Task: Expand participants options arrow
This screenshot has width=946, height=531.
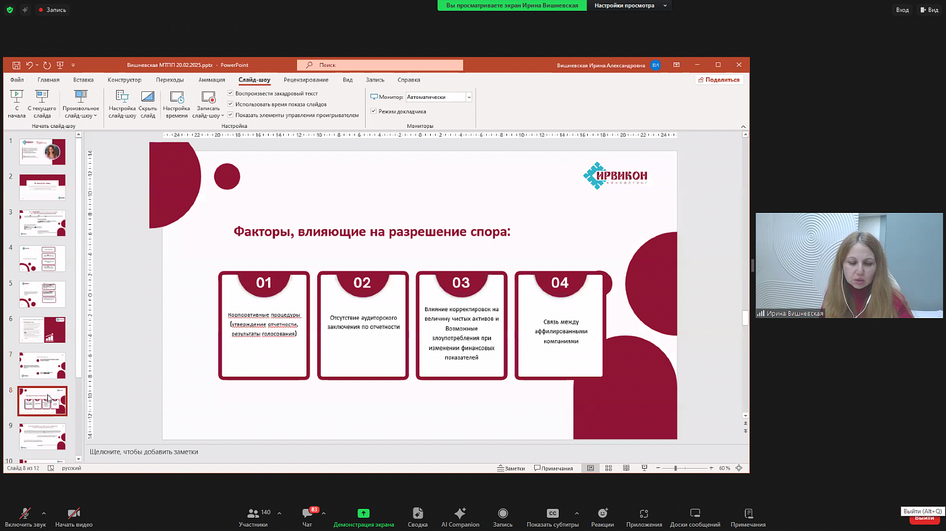Action: pyautogui.click(x=279, y=513)
